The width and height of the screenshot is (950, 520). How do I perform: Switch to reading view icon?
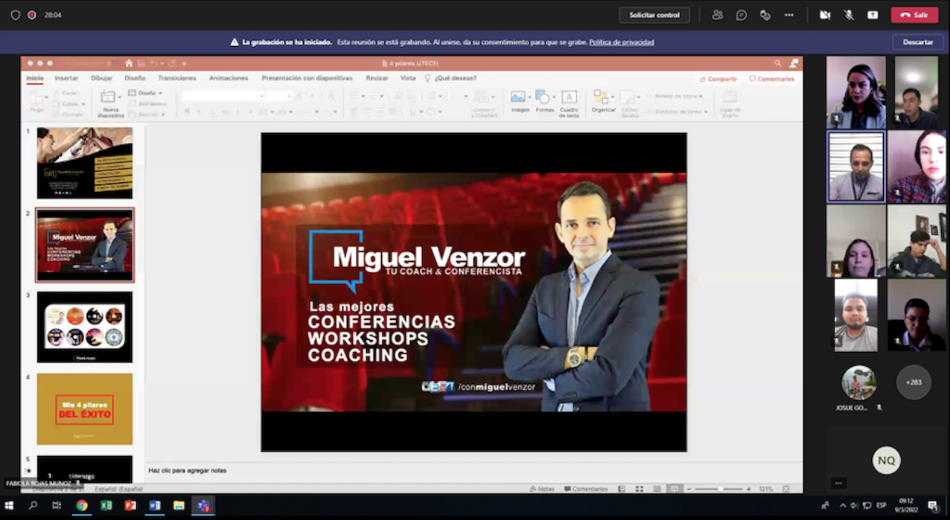(x=657, y=489)
